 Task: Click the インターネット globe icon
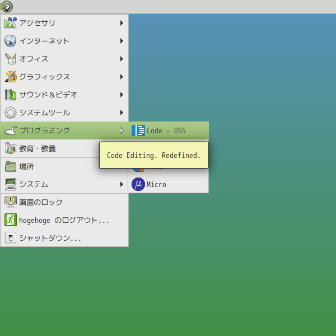tap(10, 41)
